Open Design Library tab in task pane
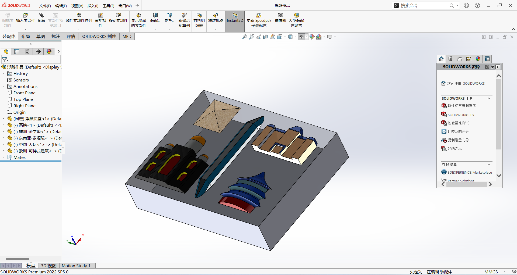This screenshot has height=275, width=517. point(450,59)
